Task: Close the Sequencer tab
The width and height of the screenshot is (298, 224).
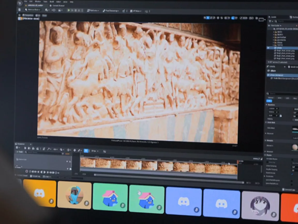Action: [x=31, y=144]
